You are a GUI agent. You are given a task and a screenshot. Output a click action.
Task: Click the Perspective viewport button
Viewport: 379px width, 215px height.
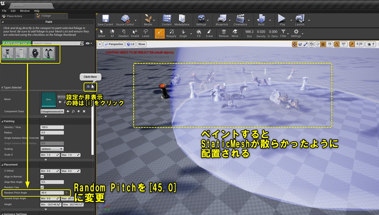click(114, 44)
